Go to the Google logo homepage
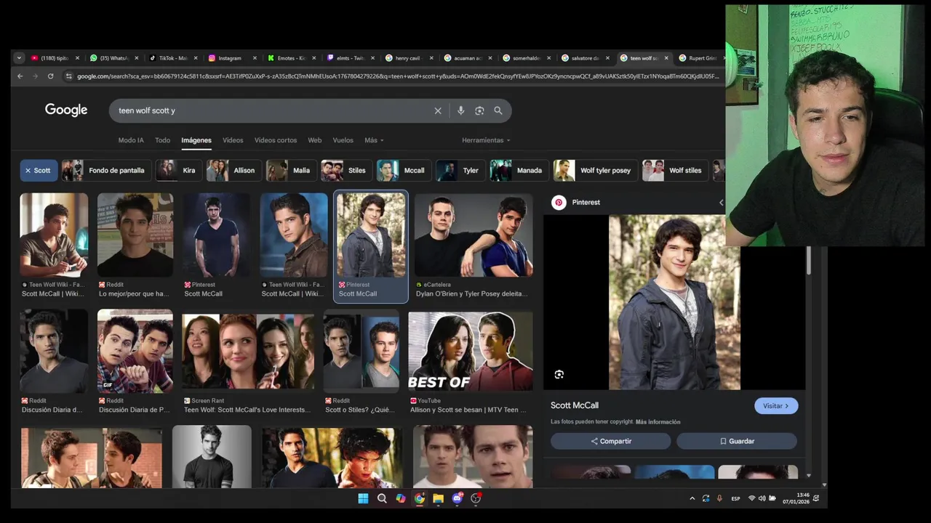The width and height of the screenshot is (931, 523). click(66, 110)
